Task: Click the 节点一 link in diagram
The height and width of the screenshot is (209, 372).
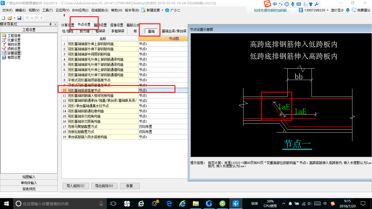Action: (297, 144)
